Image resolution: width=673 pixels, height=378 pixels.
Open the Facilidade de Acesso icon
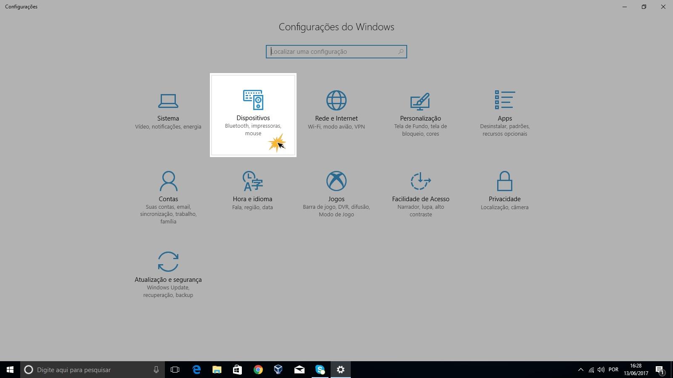421,181
